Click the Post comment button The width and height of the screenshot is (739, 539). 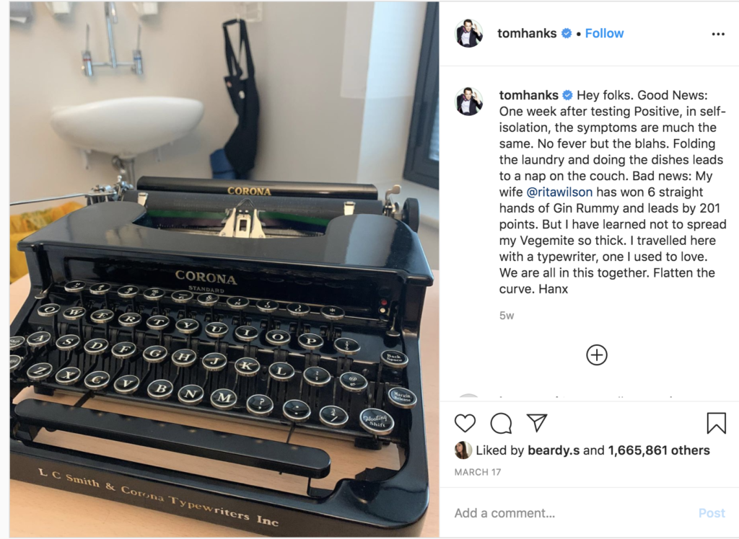pyautogui.click(x=711, y=513)
